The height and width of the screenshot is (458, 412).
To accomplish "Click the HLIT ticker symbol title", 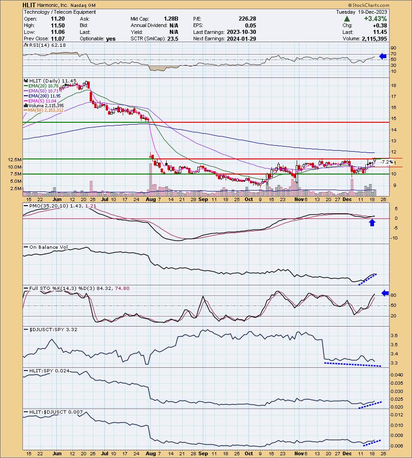I will coord(29,5).
